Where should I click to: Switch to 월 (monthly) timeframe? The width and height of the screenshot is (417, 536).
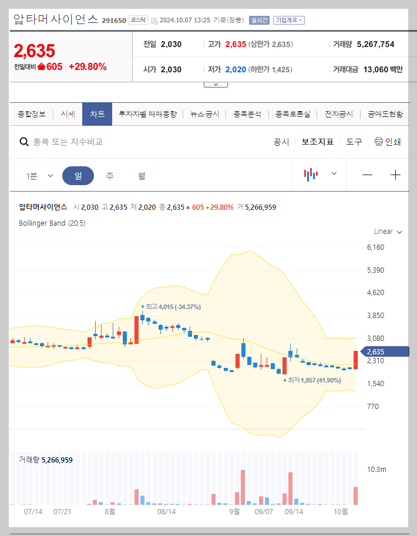(x=141, y=176)
